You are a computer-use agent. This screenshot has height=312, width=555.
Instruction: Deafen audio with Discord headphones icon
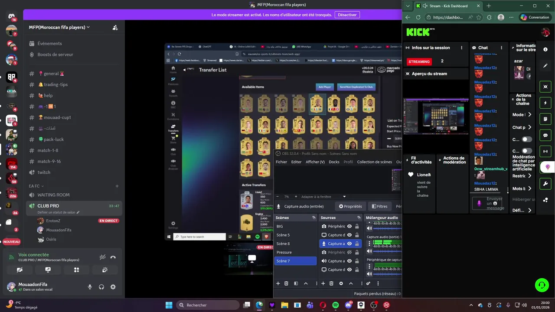tap(101, 287)
